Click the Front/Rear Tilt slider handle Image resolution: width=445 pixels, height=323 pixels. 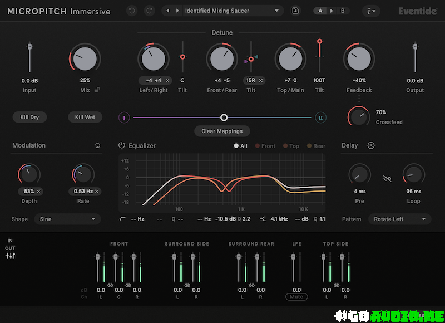tap(251, 59)
